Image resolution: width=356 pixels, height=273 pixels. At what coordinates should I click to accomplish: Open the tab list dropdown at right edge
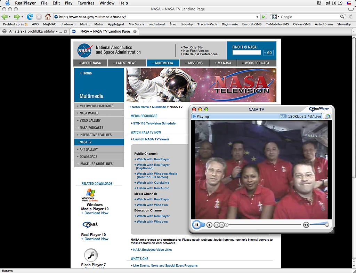pos(354,31)
